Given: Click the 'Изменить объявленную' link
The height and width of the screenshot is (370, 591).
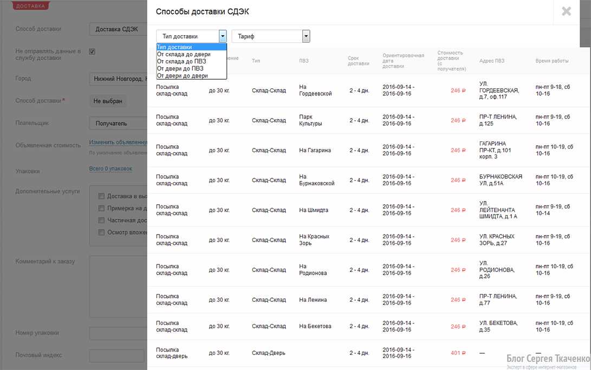Looking at the screenshot, I should click(x=118, y=142).
